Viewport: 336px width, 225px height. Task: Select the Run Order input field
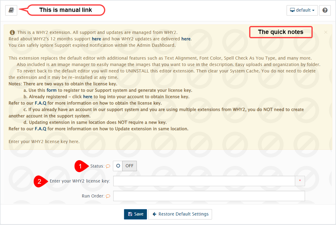(x=209, y=196)
